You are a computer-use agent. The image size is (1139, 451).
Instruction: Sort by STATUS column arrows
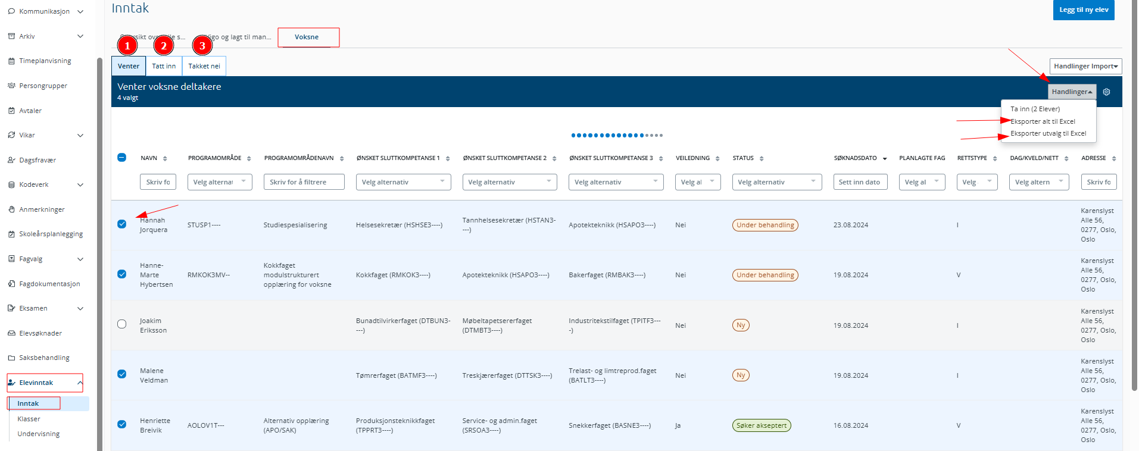[x=762, y=158]
